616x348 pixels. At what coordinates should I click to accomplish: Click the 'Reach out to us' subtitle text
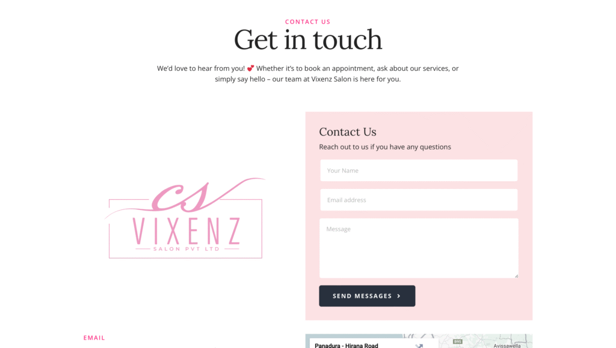tap(385, 147)
